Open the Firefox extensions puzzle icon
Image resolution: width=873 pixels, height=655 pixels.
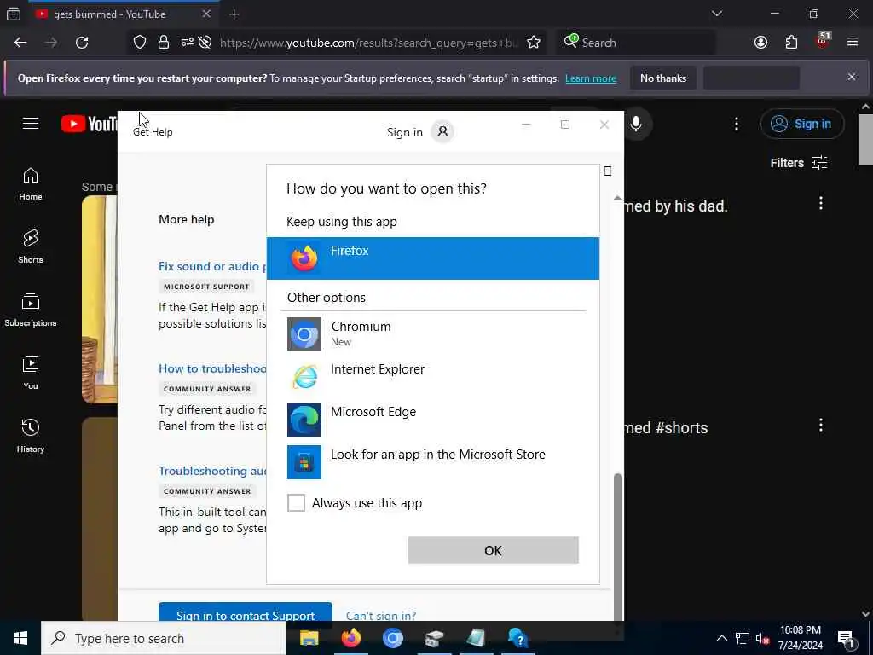pyautogui.click(x=791, y=43)
